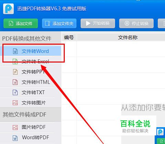Collapse the PDF转换成其他文件 section
Viewport: 165px width, 144px height.
click(31, 38)
